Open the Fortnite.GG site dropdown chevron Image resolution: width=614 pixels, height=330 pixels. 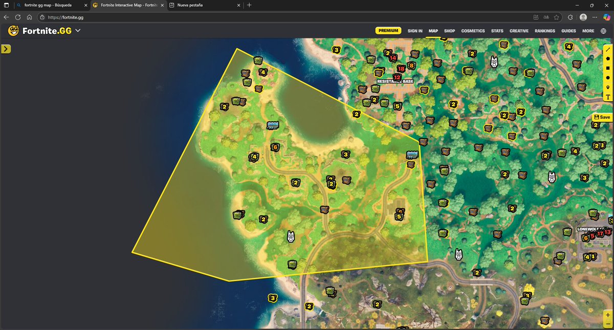tap(78, 31)
